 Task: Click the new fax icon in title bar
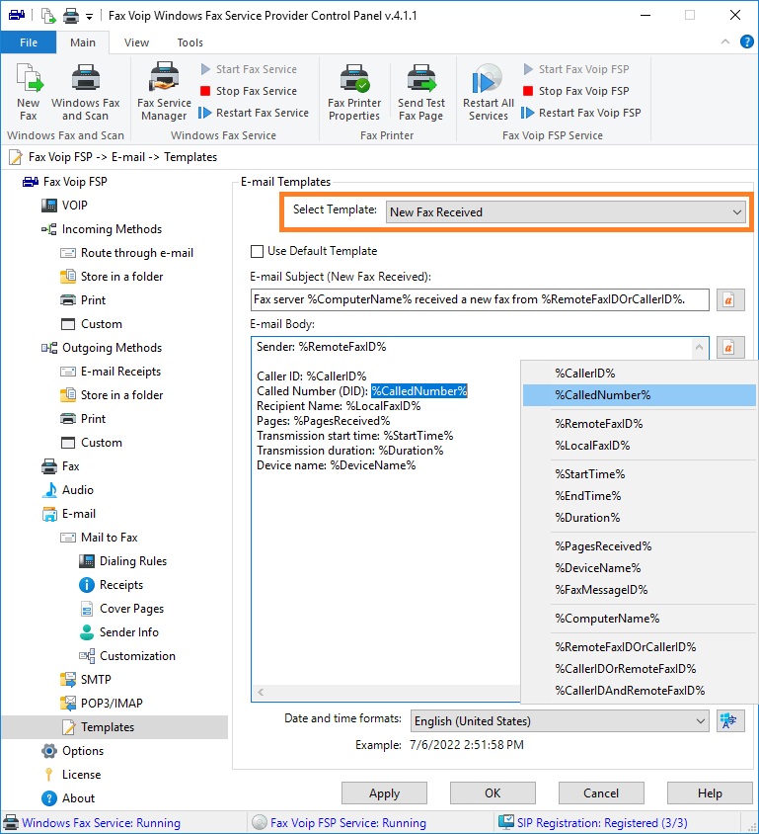[x=48, y=16]
